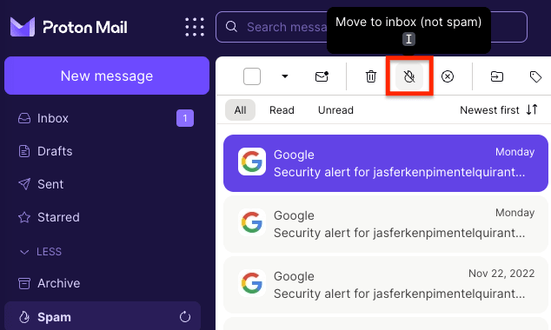Image resolution: width=551 pixels, height=330 pixels.
Task: Open the Newest first sort dropdown
Action: coord(499,110)
